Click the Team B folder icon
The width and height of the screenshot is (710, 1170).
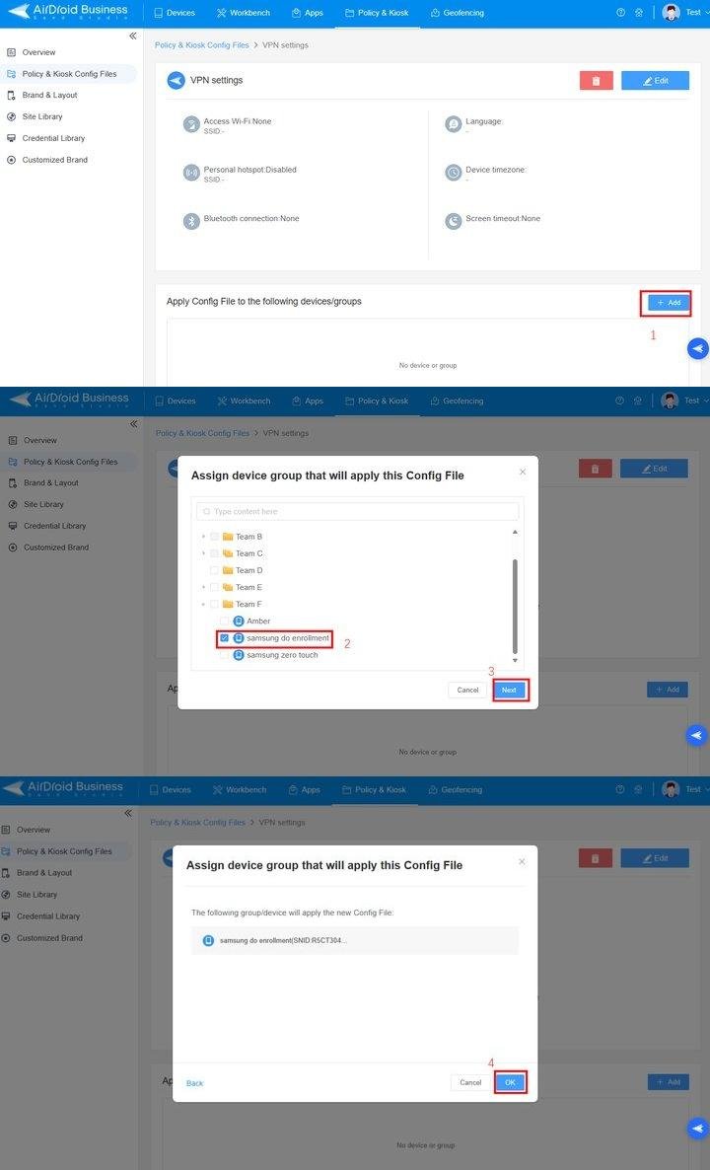(228, 537)
